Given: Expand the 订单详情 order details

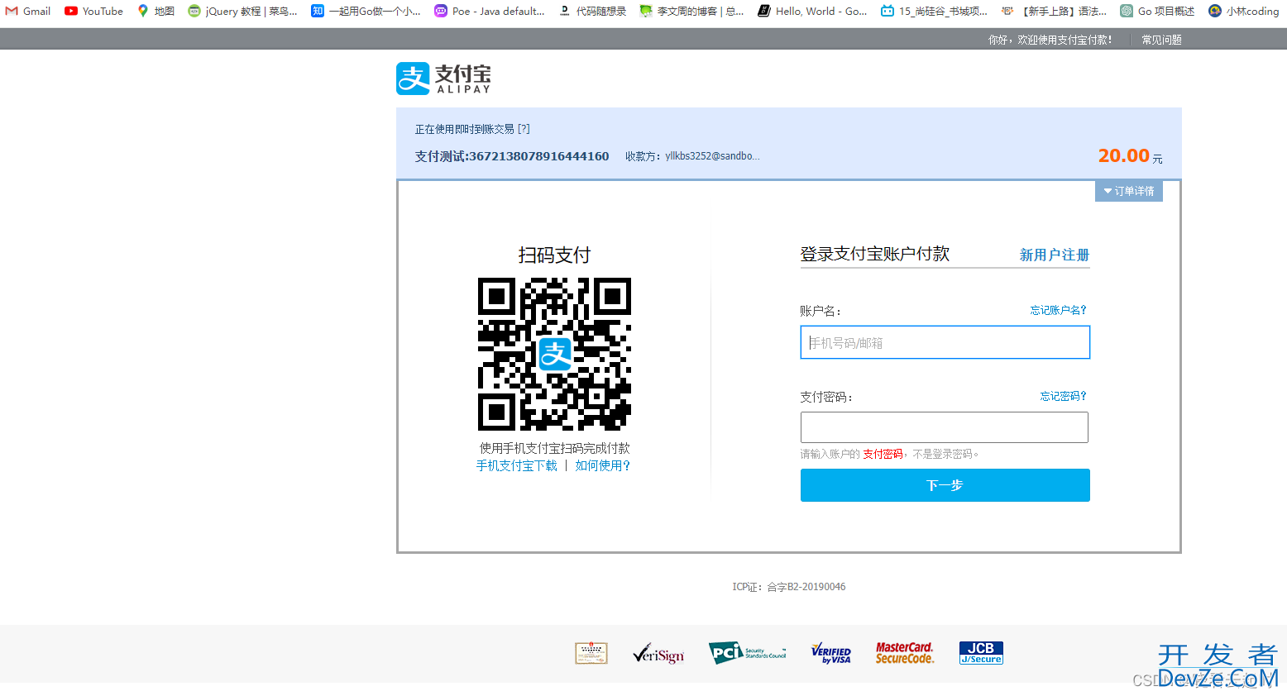Looking at the screenshot, I should click(1129, 191).
